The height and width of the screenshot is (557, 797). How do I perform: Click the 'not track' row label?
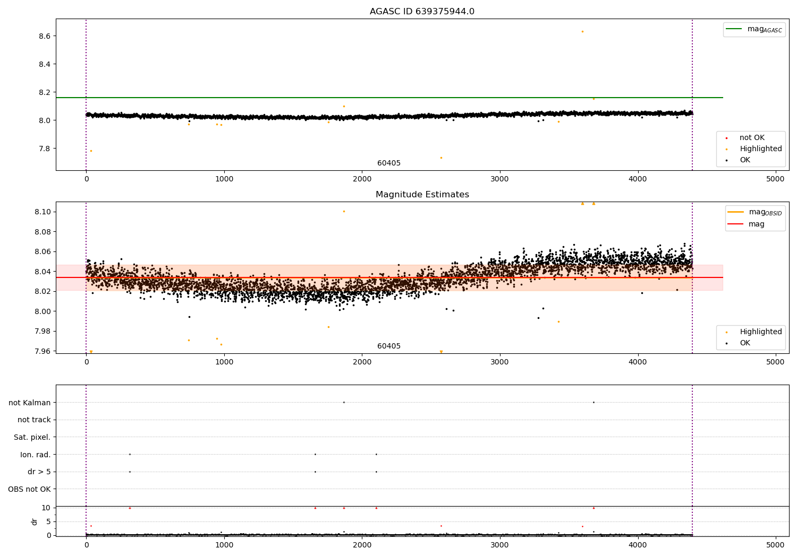coord(34,420)
